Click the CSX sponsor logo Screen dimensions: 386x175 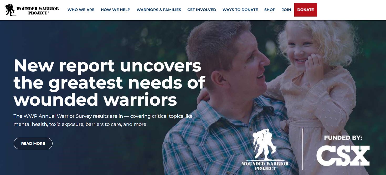pos(343,156)
